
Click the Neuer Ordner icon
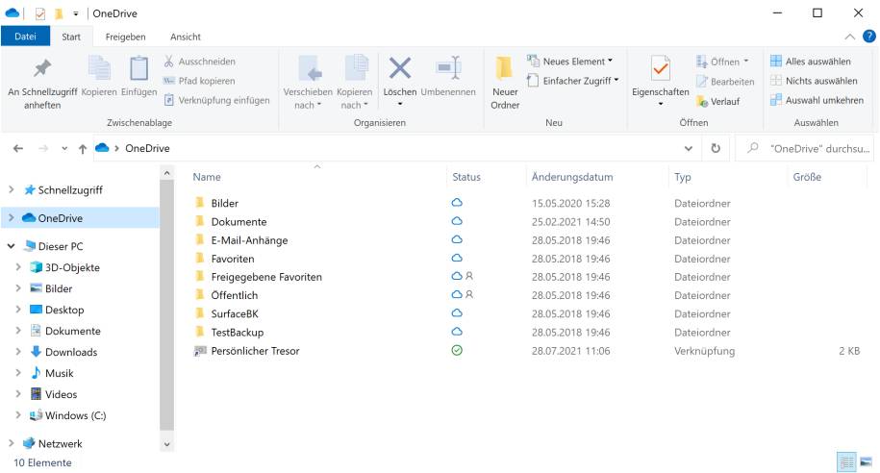point(505,69)
